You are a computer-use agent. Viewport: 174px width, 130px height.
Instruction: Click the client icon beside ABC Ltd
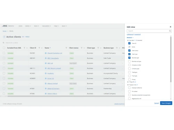46,63
